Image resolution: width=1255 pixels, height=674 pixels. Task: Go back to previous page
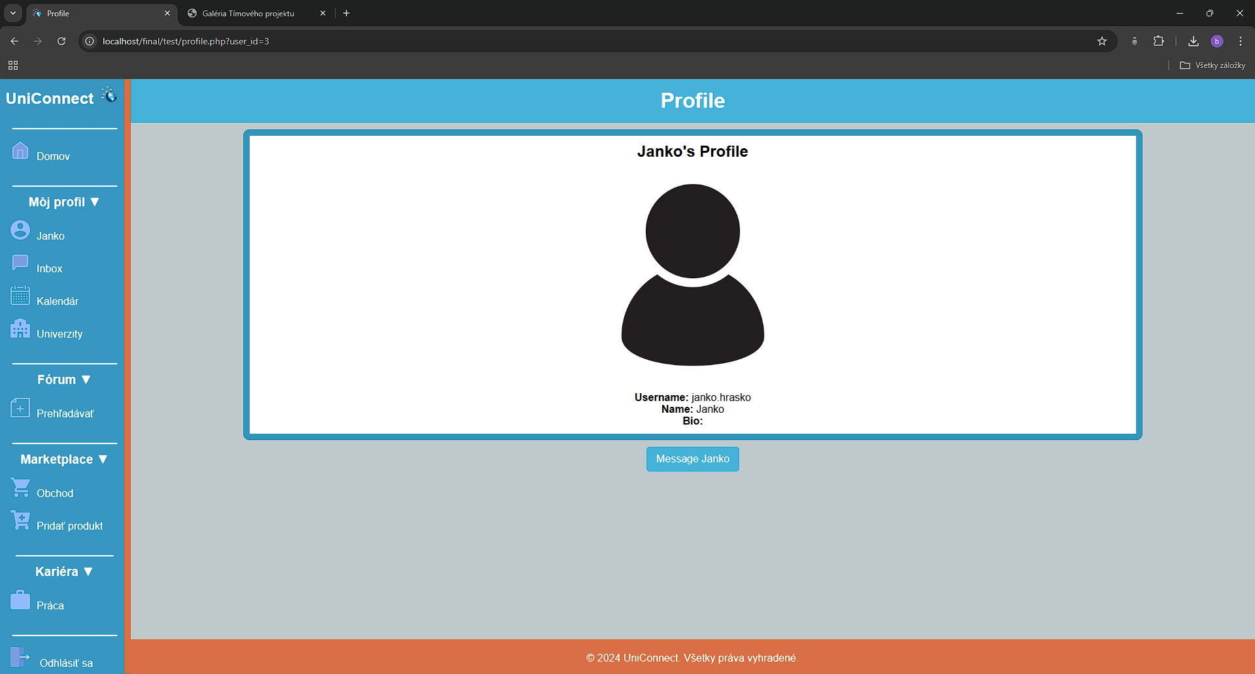coord(14,41)
